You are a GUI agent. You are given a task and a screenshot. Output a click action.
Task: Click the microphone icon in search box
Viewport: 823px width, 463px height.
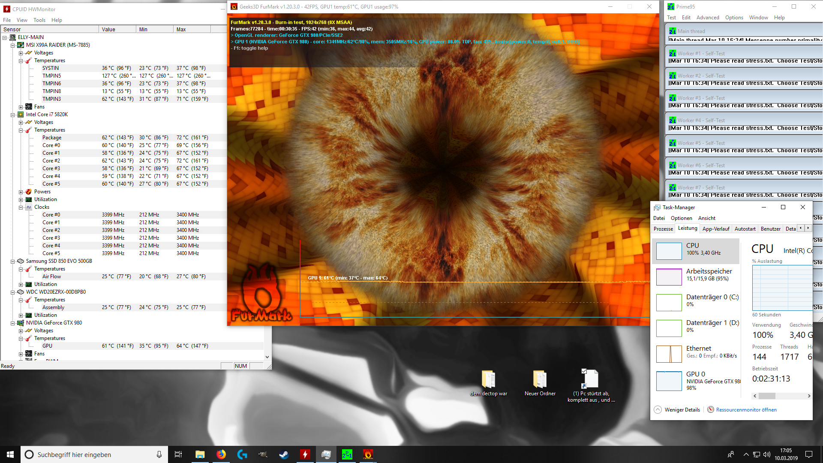tap(159, 454)
